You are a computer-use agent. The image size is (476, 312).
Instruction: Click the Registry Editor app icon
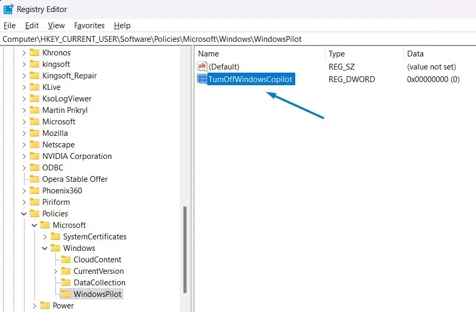pos(8,9)
